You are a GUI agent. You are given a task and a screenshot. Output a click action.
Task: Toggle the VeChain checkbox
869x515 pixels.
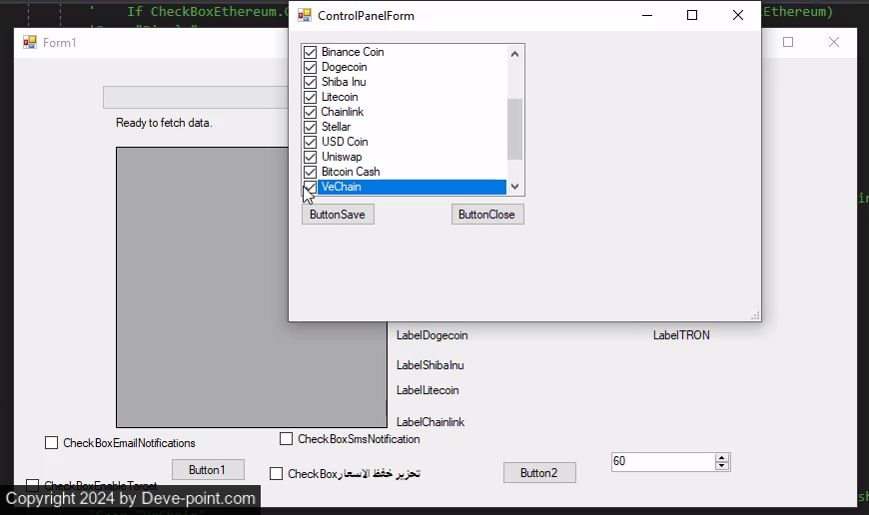(310, 187)
